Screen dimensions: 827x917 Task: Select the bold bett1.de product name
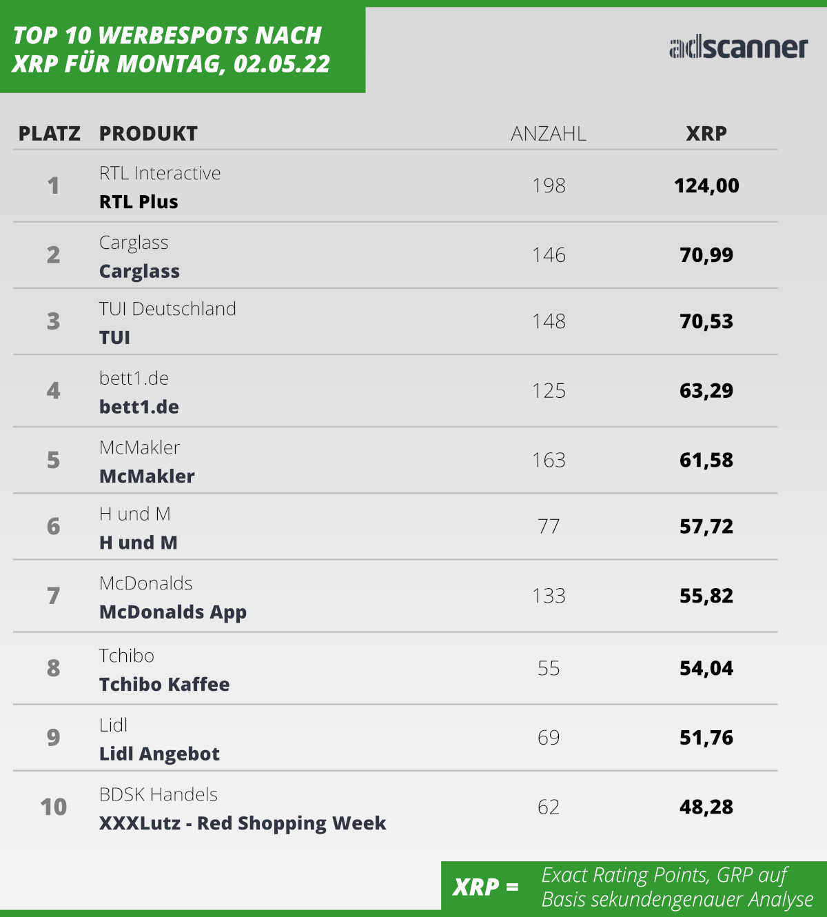(x=139, y=407)
